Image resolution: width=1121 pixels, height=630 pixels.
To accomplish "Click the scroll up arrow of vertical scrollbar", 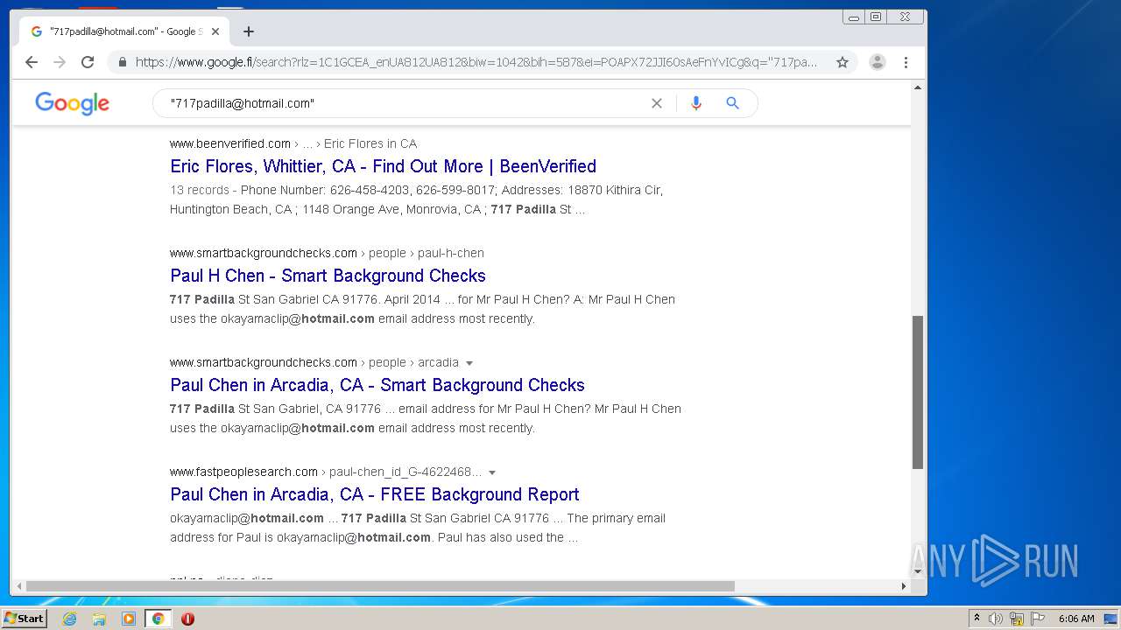I will (x=918, y=87).
